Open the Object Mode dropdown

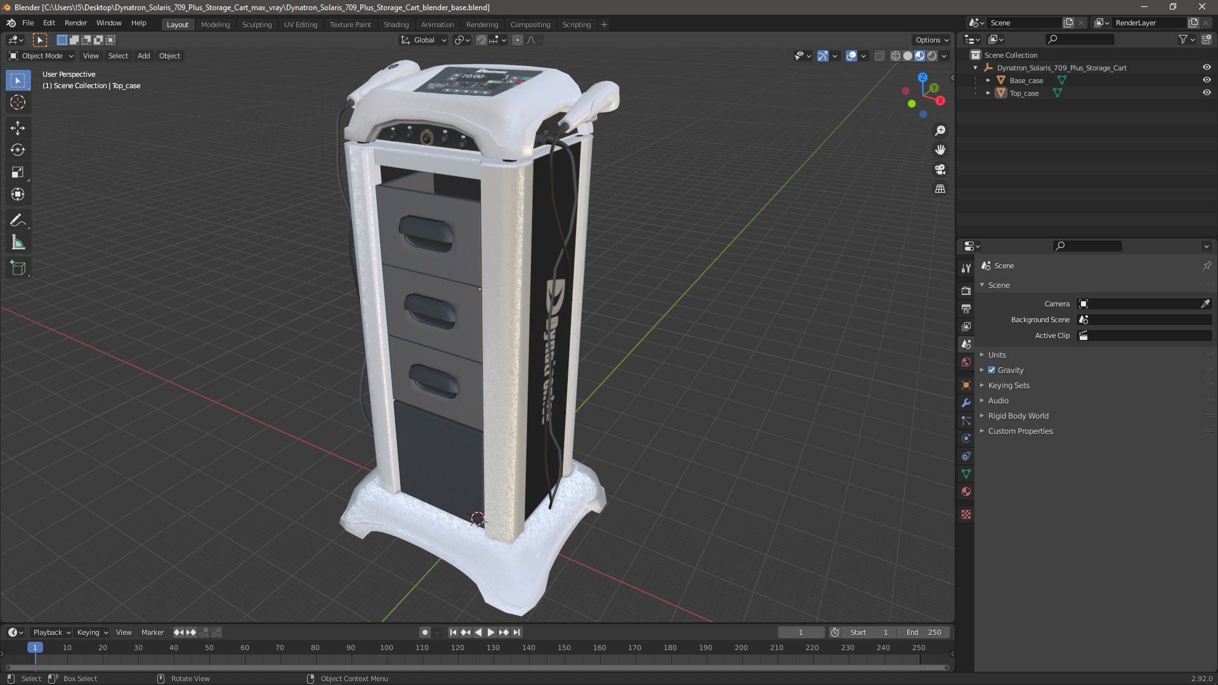click(41, 56)
